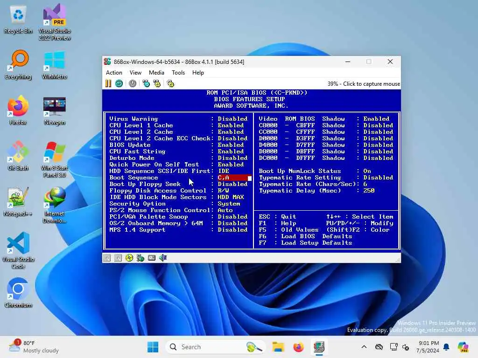Viewport: 478px width, 358px height.
Task: Select Visual Studio Code desktop shortcut
Action: click(18, 250)
